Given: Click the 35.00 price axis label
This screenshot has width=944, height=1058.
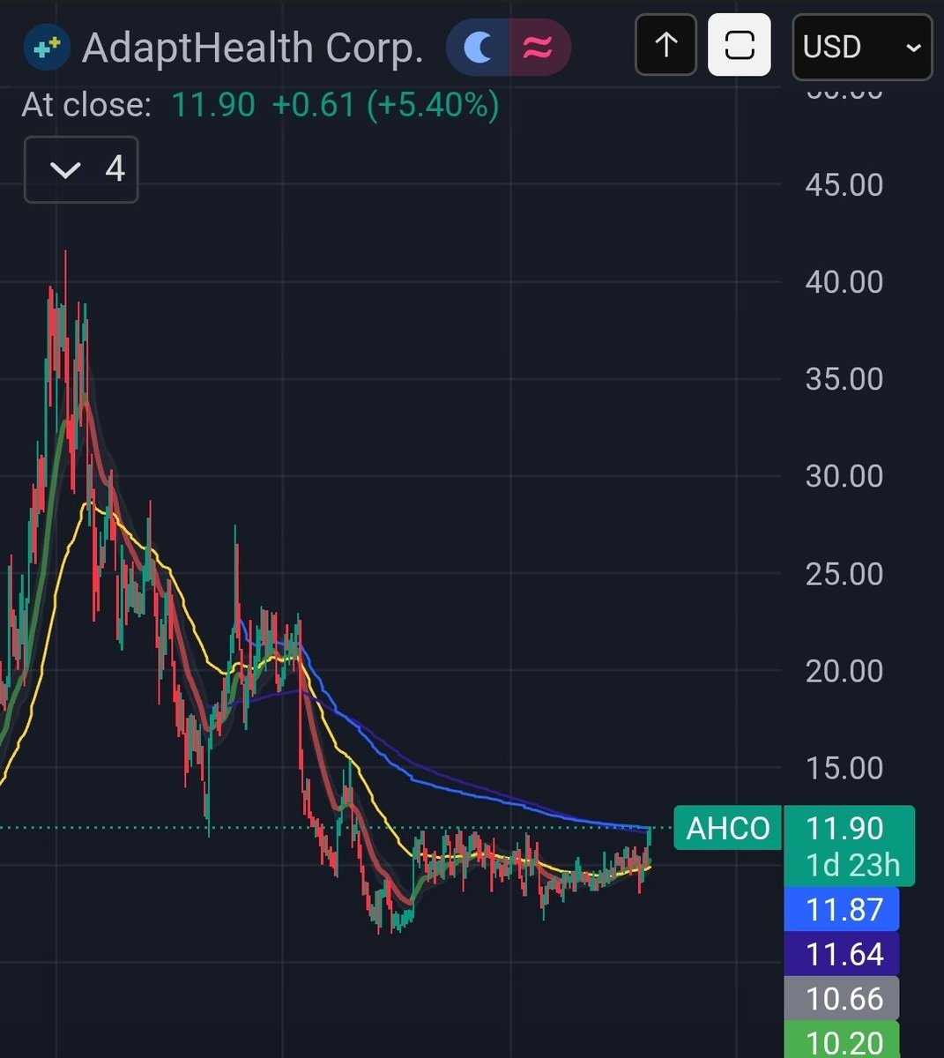Looking at the screenshot, I should [844, 379].
